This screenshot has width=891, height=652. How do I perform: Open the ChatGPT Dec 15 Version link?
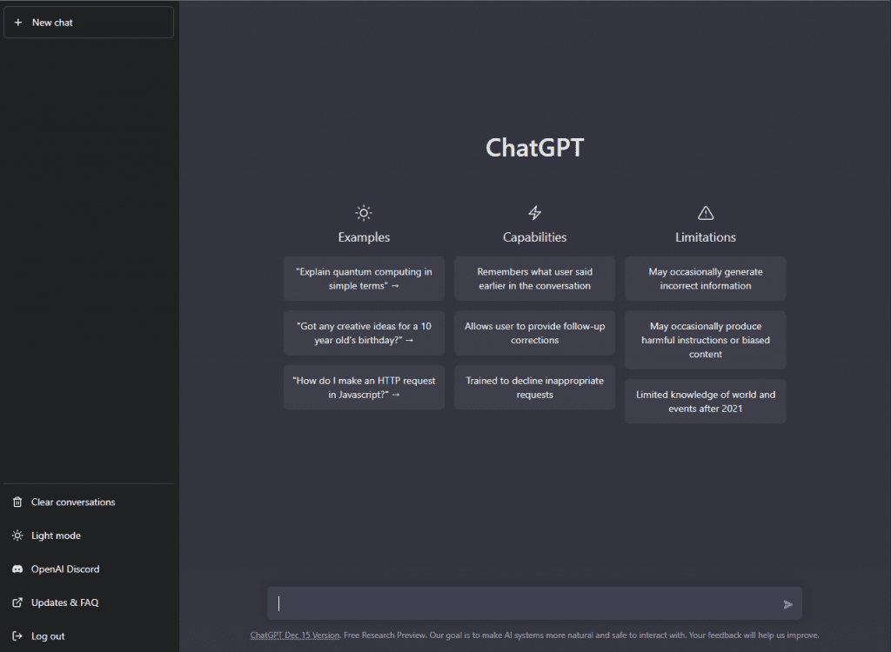pos(295,635)
